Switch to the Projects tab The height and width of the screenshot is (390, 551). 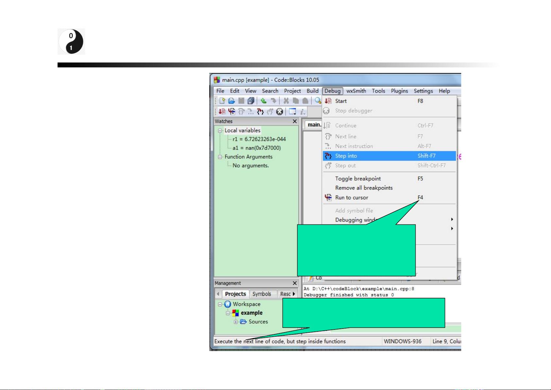(235, 294)
